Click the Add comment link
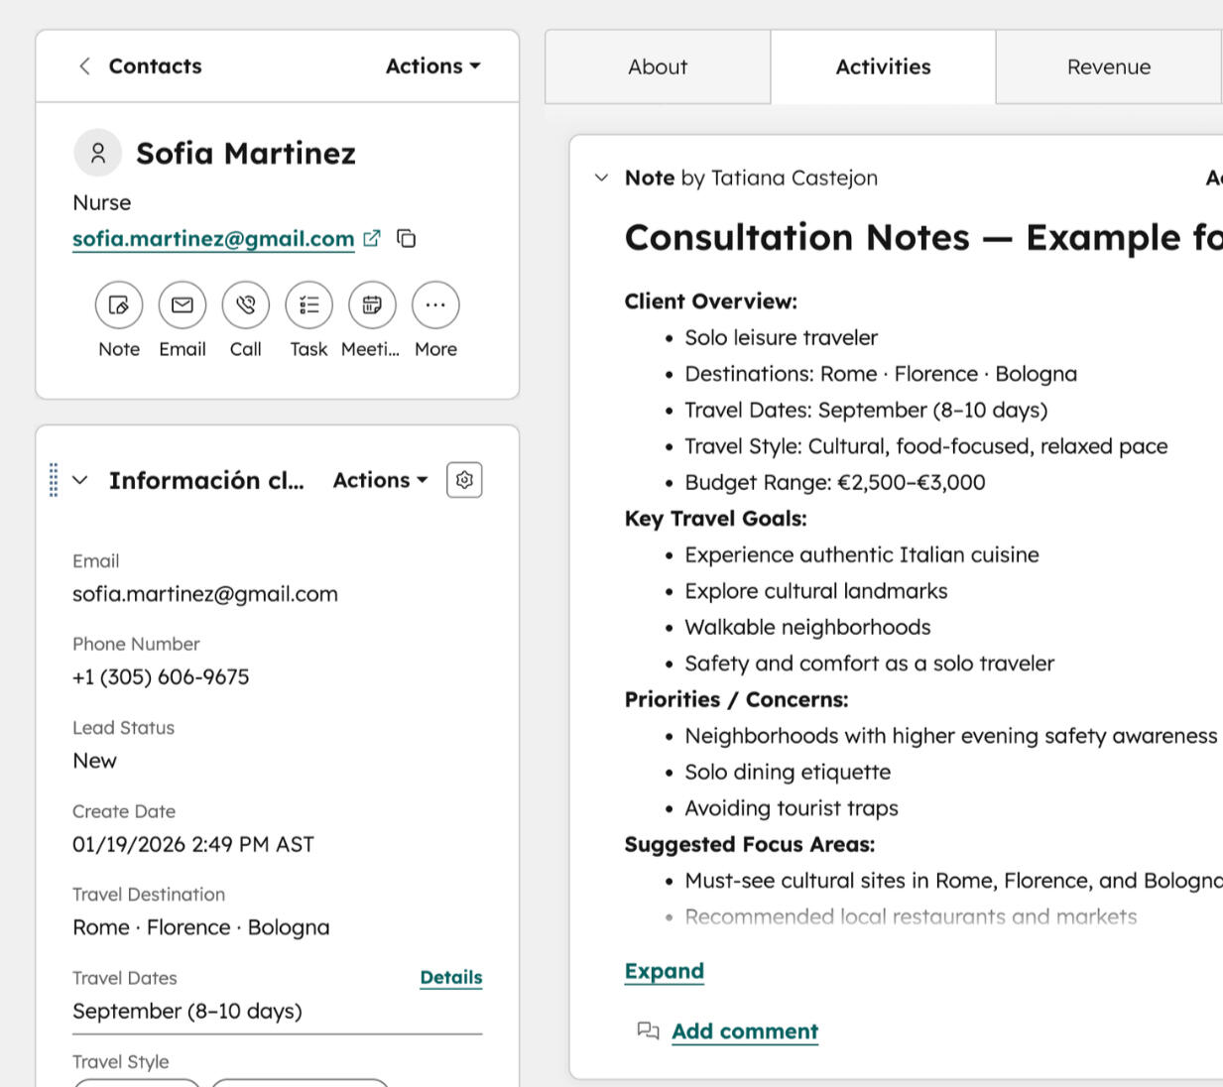Image resolution: width=1223 pixels, height=1087 pixels. pyautogui.click(x=744, y=1031)
